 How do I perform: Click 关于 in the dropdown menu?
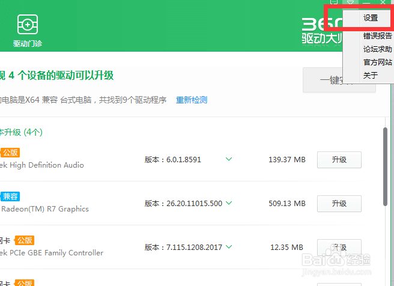pos(371,75)
